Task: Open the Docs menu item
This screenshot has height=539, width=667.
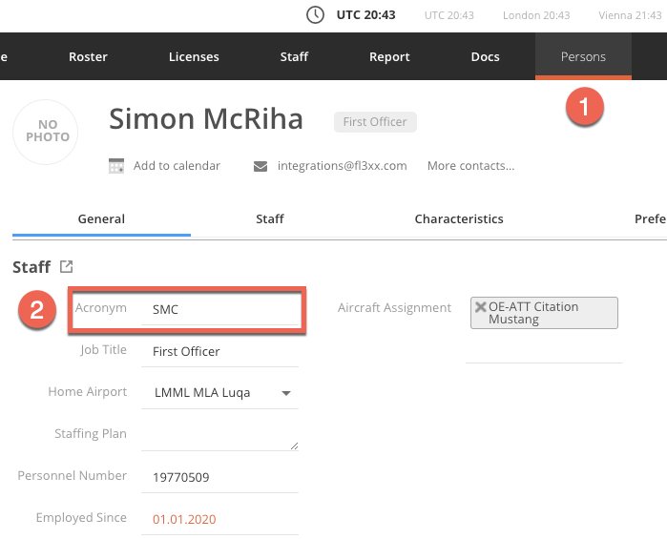Action: pyautogui.click(x=485, y=56)
